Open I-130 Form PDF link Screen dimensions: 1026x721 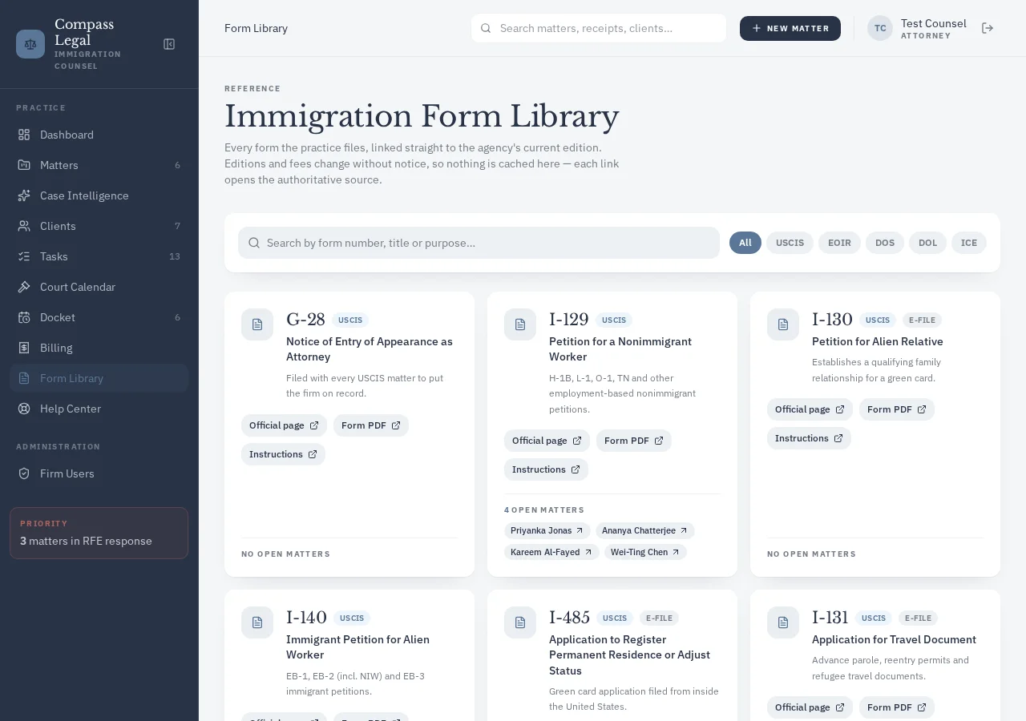coord(897,409)
